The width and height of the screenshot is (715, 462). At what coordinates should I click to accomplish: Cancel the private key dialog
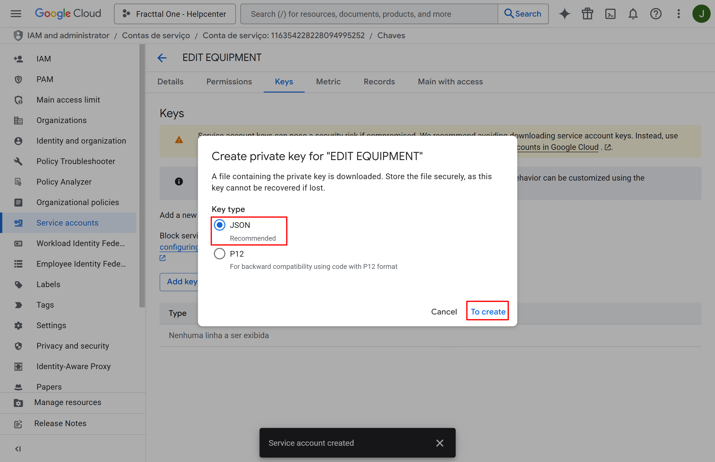(x=444, y=311)
